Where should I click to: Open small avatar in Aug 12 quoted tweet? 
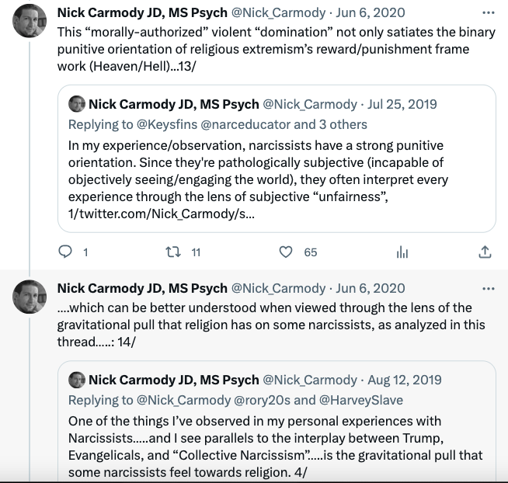click(77, 380)
